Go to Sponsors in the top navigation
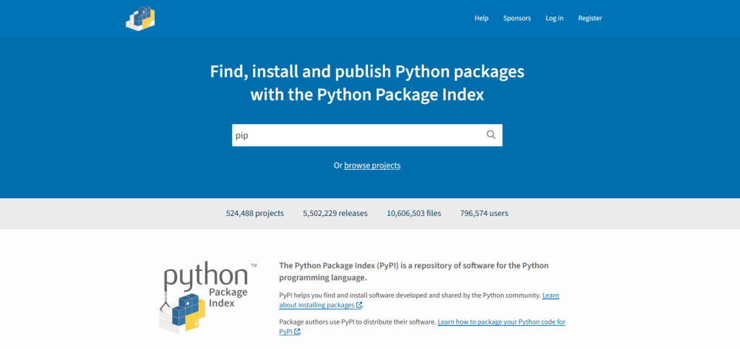 pos(517,18)
